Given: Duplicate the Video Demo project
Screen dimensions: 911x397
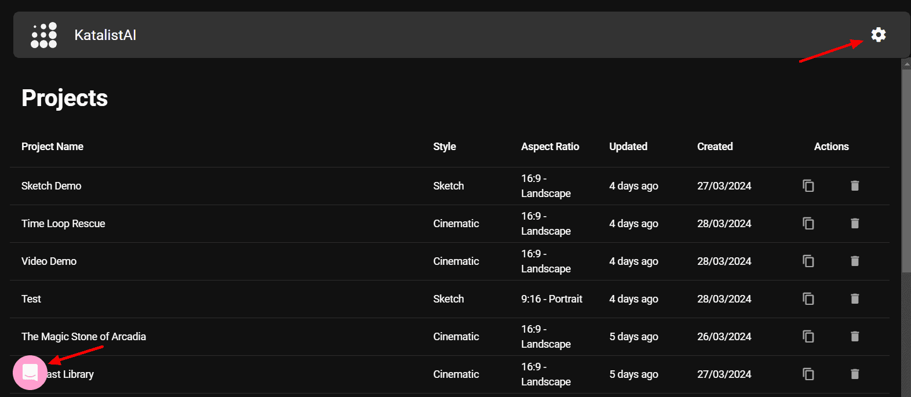Looking at the screenshot, I should point(808,261).
